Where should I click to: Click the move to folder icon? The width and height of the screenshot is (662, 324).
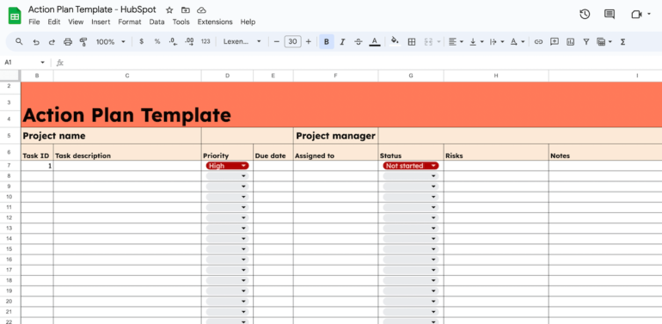click(186, 10)
